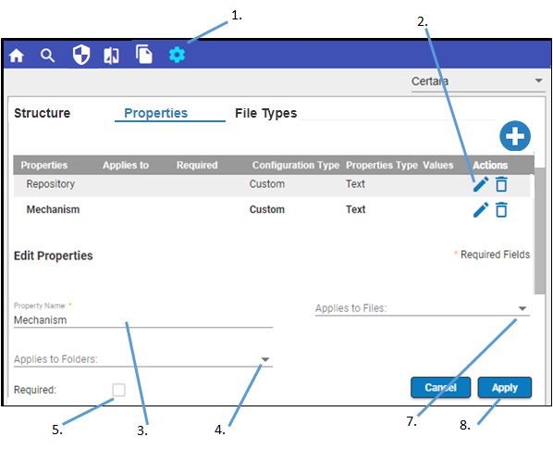Switch to the File Types tab

266,113
